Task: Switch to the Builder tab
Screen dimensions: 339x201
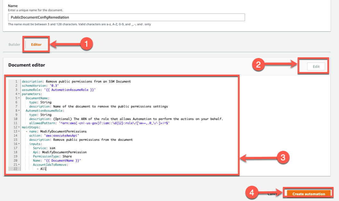Action: 14,44
